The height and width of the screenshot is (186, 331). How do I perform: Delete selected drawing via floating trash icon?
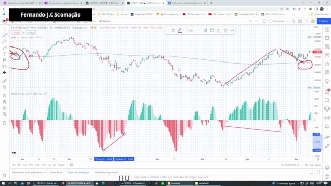[x=225, y=30]
